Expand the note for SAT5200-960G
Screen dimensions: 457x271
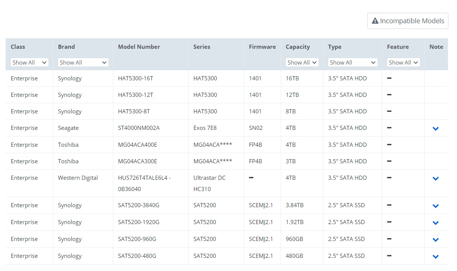436,239
